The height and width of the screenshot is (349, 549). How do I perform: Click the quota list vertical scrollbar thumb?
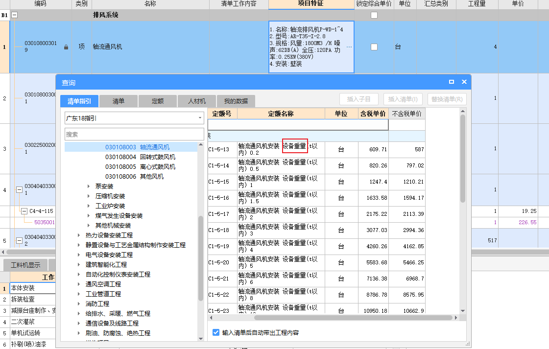tap(463, 158)
